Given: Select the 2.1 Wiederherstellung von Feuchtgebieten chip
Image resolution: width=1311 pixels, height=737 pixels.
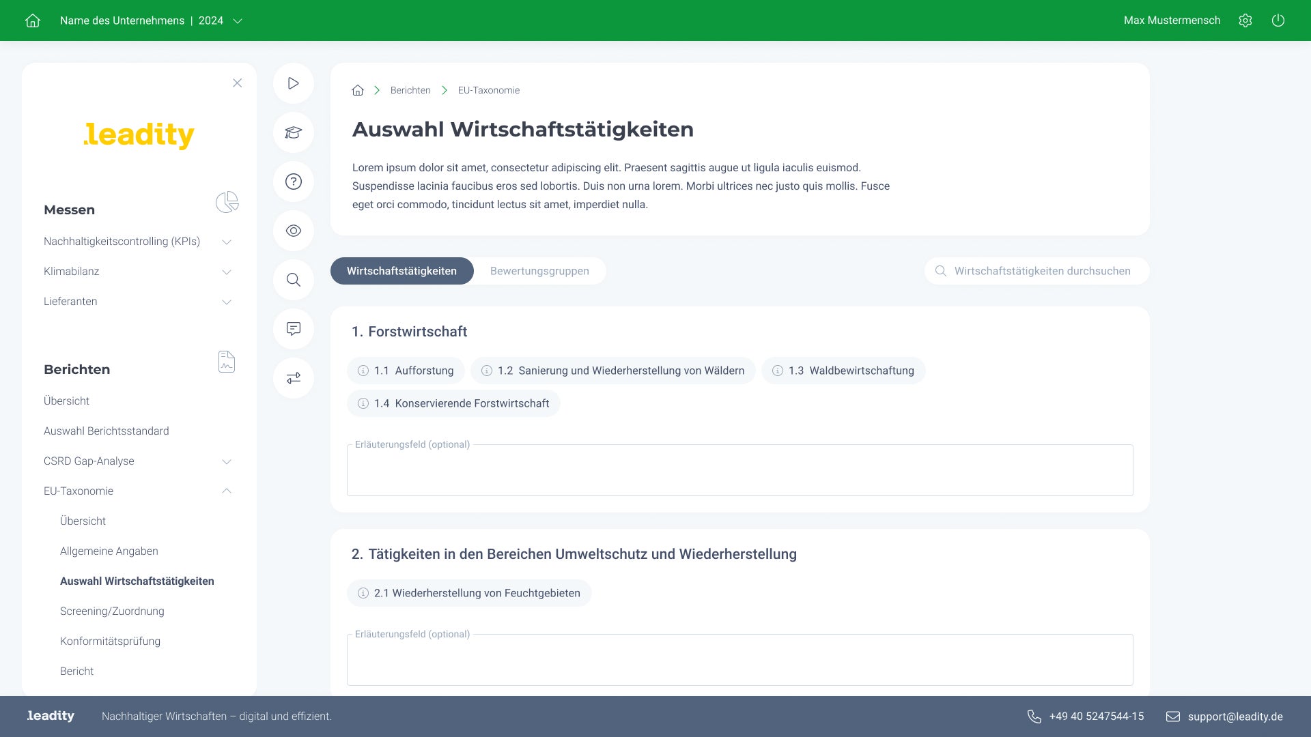Looking at the screenshot, I should 470,593.
